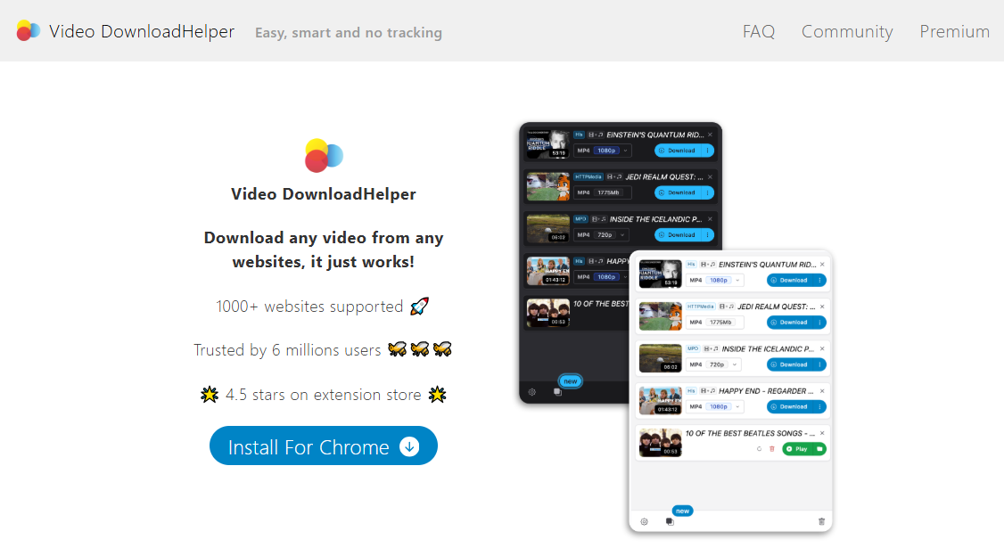
Task: Click Beatles thumbnail in the light panel
Action: [660, 443]
